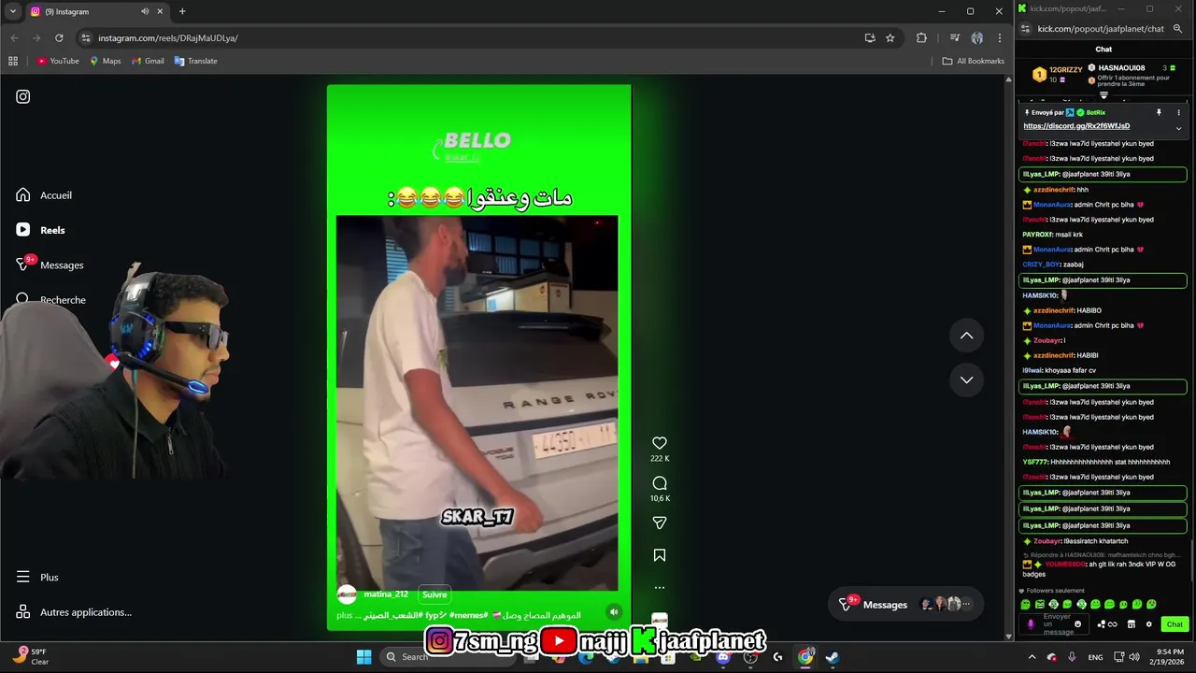Open the Windows Start button

[363, 656]
